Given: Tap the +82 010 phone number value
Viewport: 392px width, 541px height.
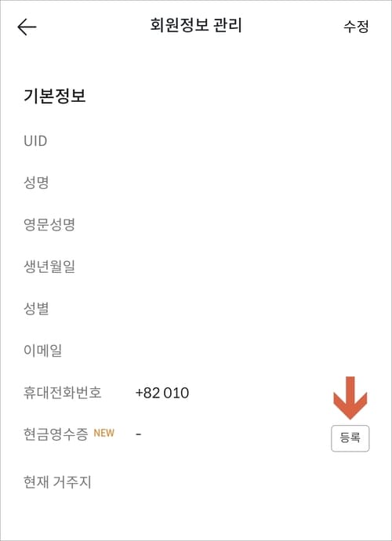Looking at the screenshot, I should coord(162,393).
